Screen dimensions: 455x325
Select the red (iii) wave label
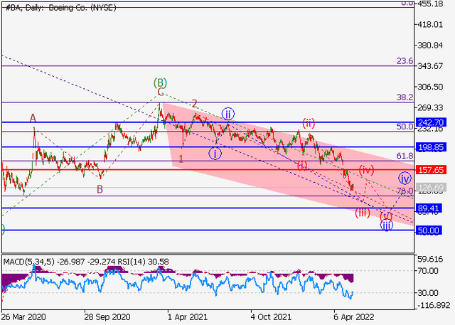tap(363, 213)
